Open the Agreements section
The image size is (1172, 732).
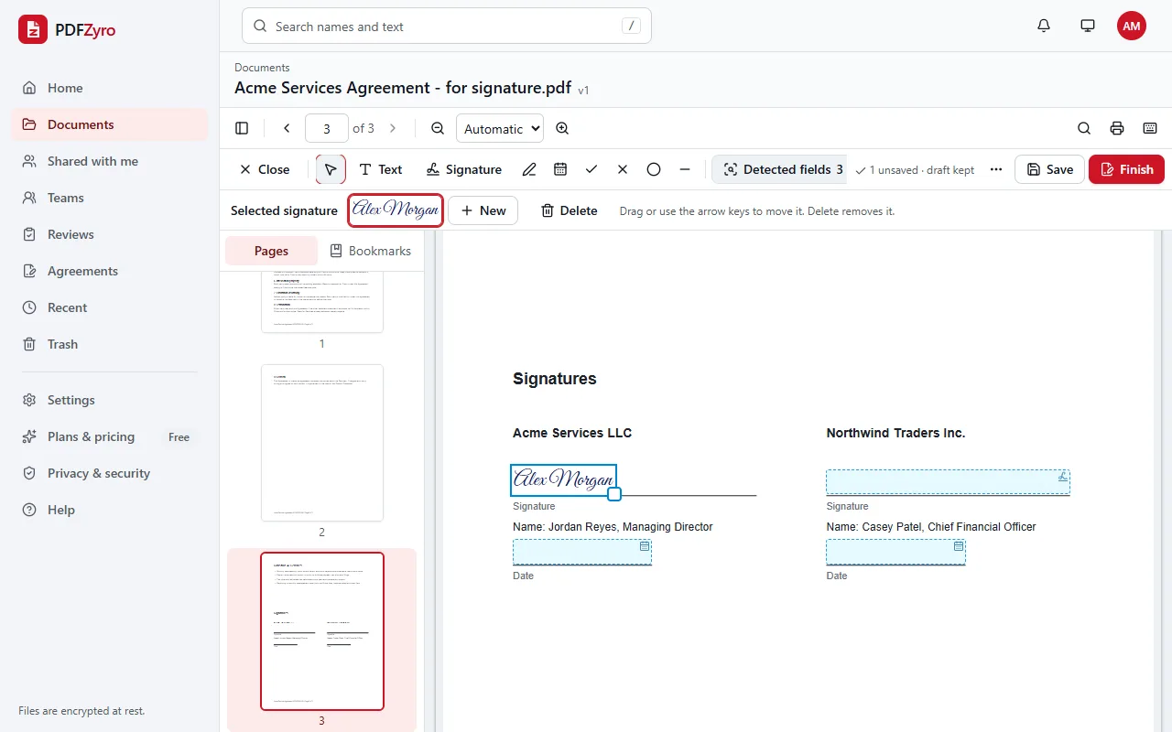pos(110,271)
